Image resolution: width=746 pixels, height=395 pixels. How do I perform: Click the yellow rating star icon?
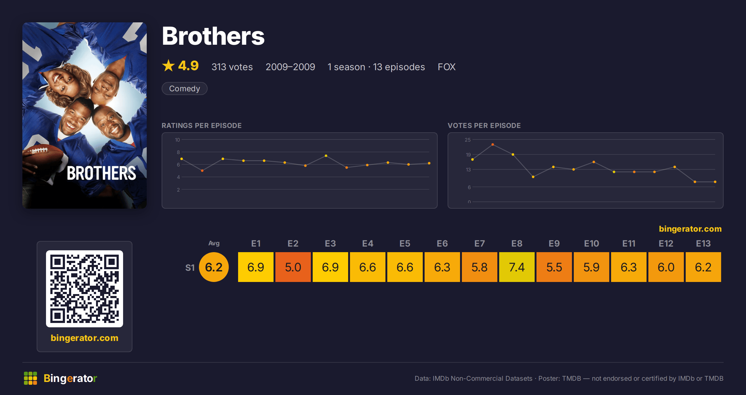pos(168,66)
